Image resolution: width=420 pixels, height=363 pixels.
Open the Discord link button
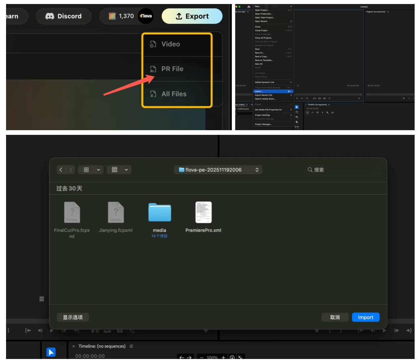(64, 16)
